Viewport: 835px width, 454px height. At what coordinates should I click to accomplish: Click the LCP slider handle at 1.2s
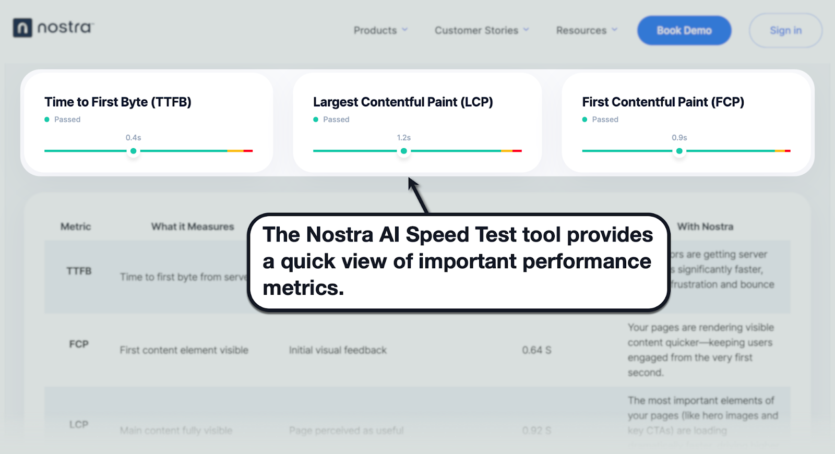point(404,151)
